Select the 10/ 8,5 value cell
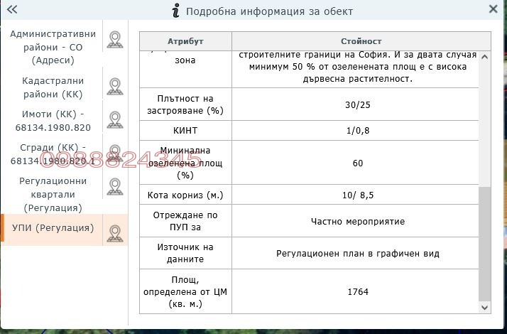The image size is (507, 334). pyautogui.click(x=355, y=195)
